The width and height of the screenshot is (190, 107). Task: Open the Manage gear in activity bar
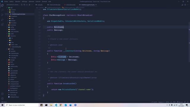pyautogui.click(x=2, y=98)
